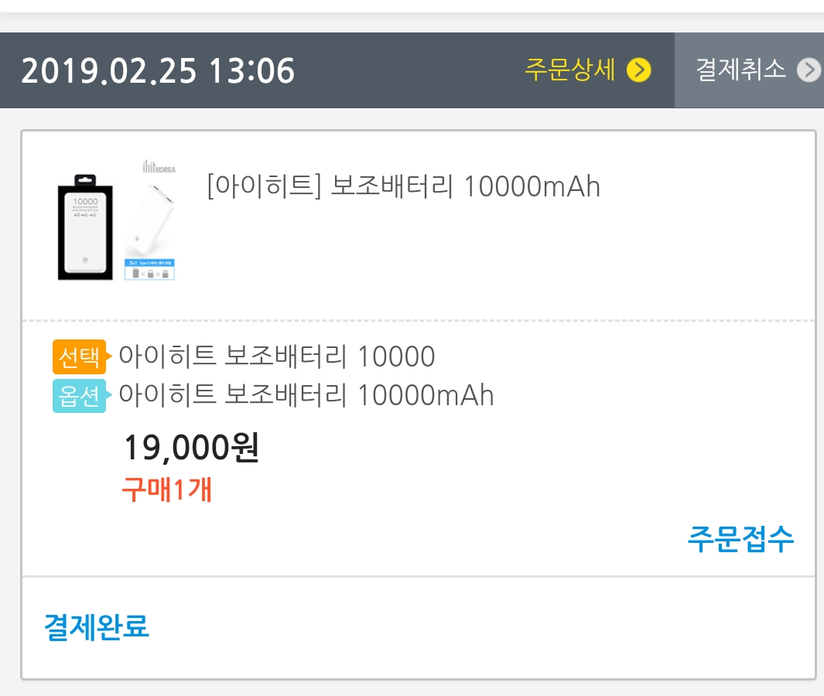The height and width of the screenshot is (696, 824).
Task: Open product title [아이히트] 보조배터리 10000mAh
Action: pos(403,186)
